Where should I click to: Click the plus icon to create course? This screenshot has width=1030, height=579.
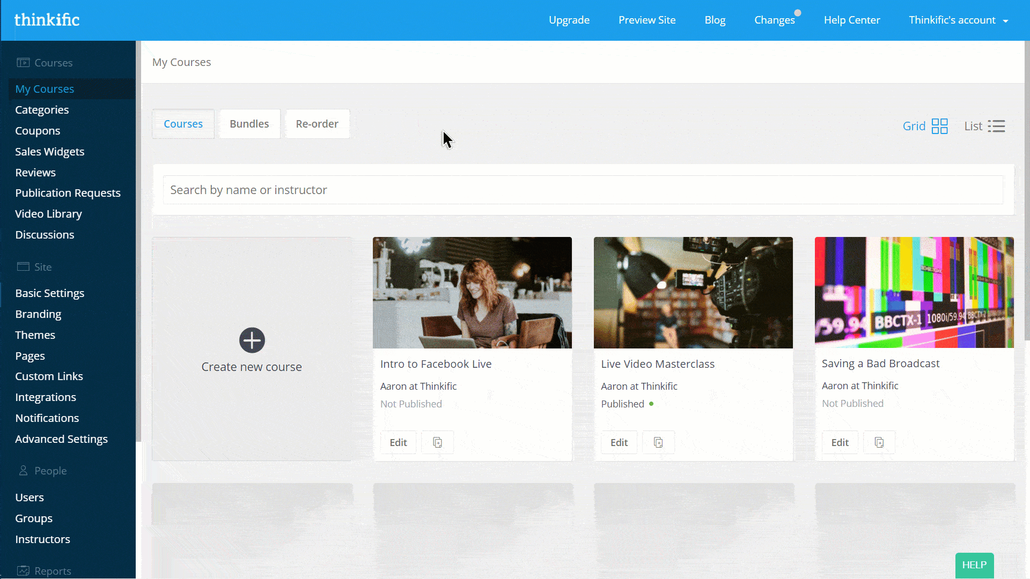tap(252, 340)
